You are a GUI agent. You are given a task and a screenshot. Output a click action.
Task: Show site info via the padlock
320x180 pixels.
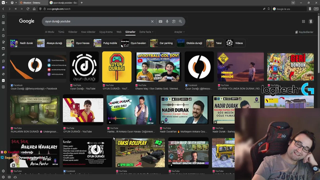click(44, 9)
